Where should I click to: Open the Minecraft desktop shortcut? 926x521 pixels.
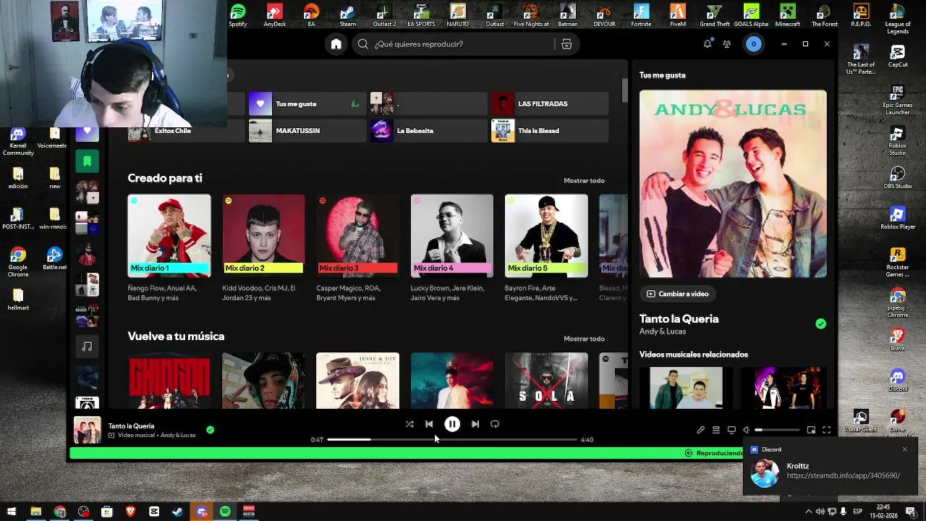[x=788, y=15]
